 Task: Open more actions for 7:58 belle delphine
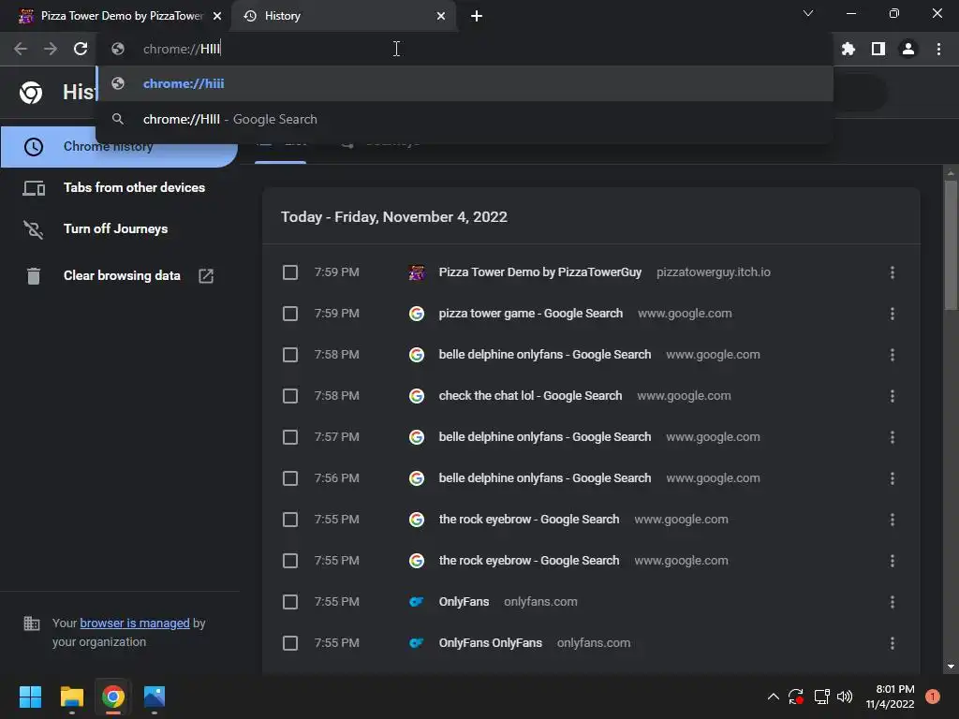(893, 355)
